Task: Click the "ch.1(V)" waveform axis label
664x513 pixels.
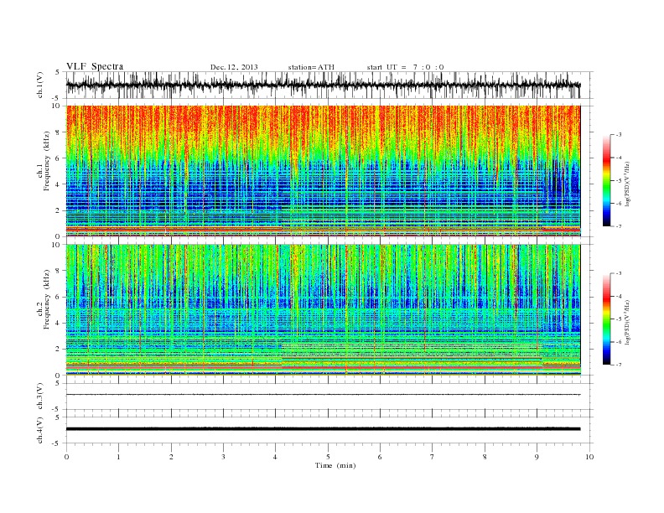Action: (39, 85)
